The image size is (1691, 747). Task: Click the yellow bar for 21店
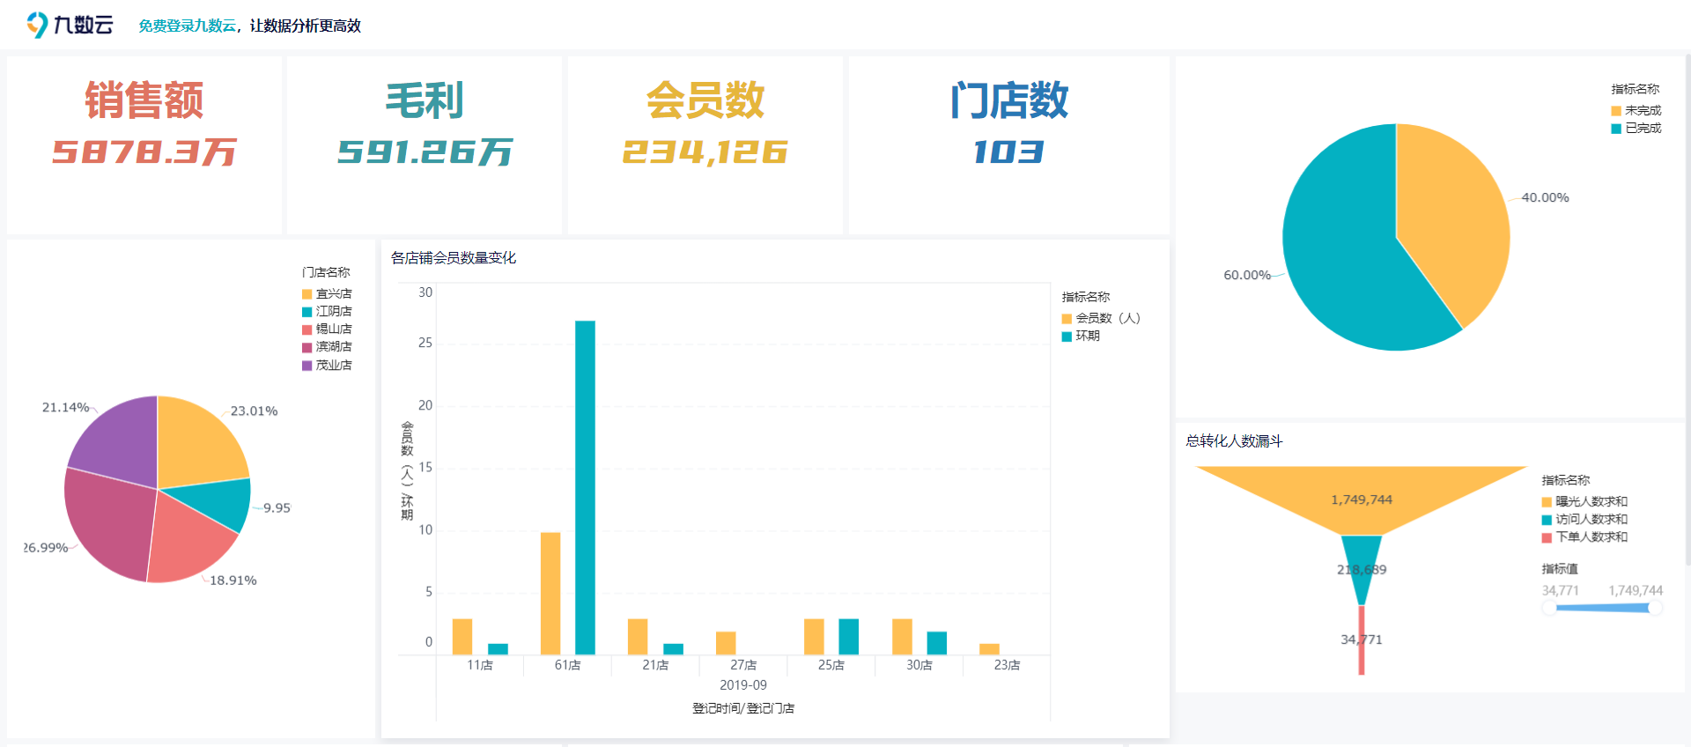click(x=638, y=636)
